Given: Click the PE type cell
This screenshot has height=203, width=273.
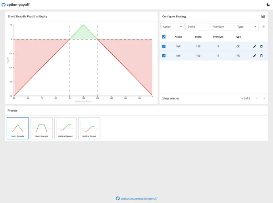Looking at the screenshot, I should (x=238, y=56).
